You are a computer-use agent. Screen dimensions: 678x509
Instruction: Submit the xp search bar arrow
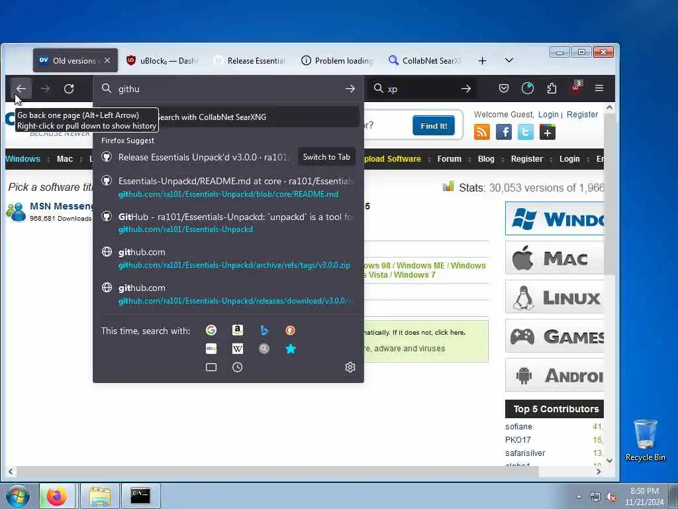click(465, 89)
